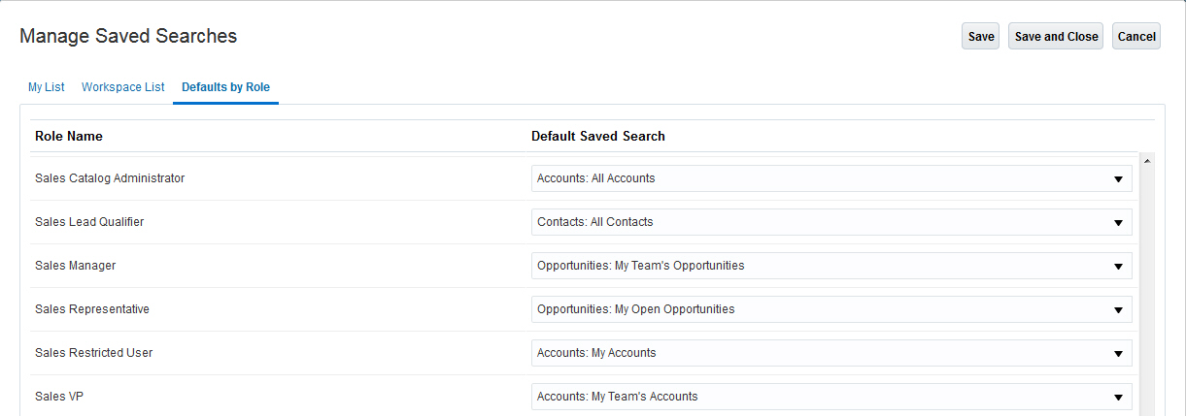This screenshot has height=416, width=1186.
Task: Click the scroll up arrow of the table
Action: pyautogui.click(x=1147, y=160)
